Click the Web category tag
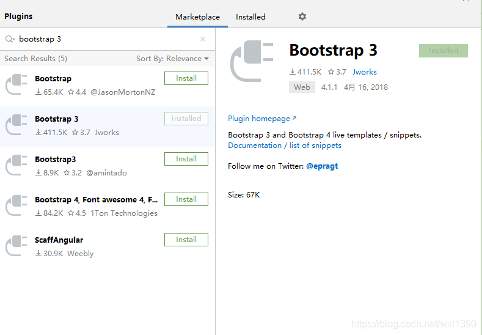 point(302,87)
